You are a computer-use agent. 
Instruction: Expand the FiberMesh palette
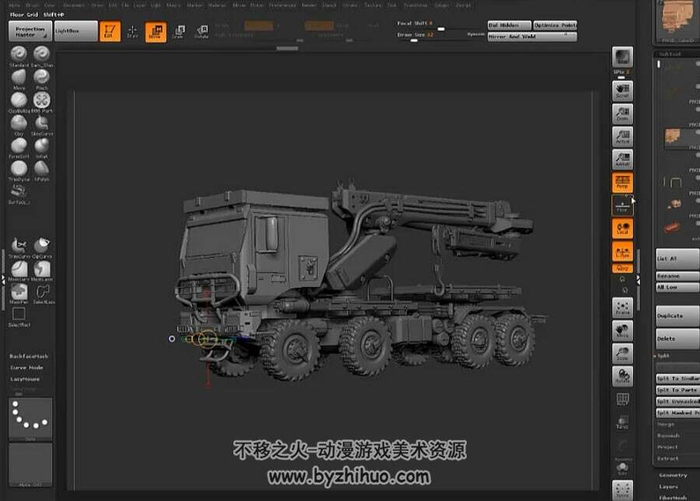[x=673, y=497]
